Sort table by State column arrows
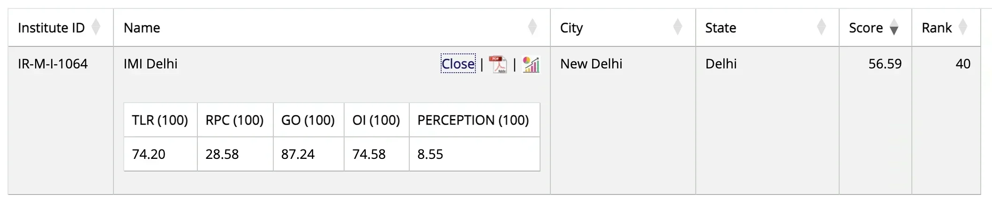 821,27
